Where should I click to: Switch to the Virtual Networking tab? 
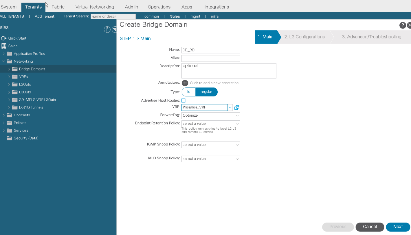coord(95,7)
